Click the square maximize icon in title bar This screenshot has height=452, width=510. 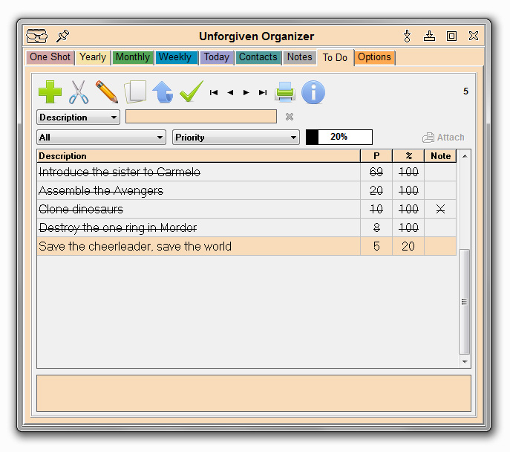(x=451, y=36)
